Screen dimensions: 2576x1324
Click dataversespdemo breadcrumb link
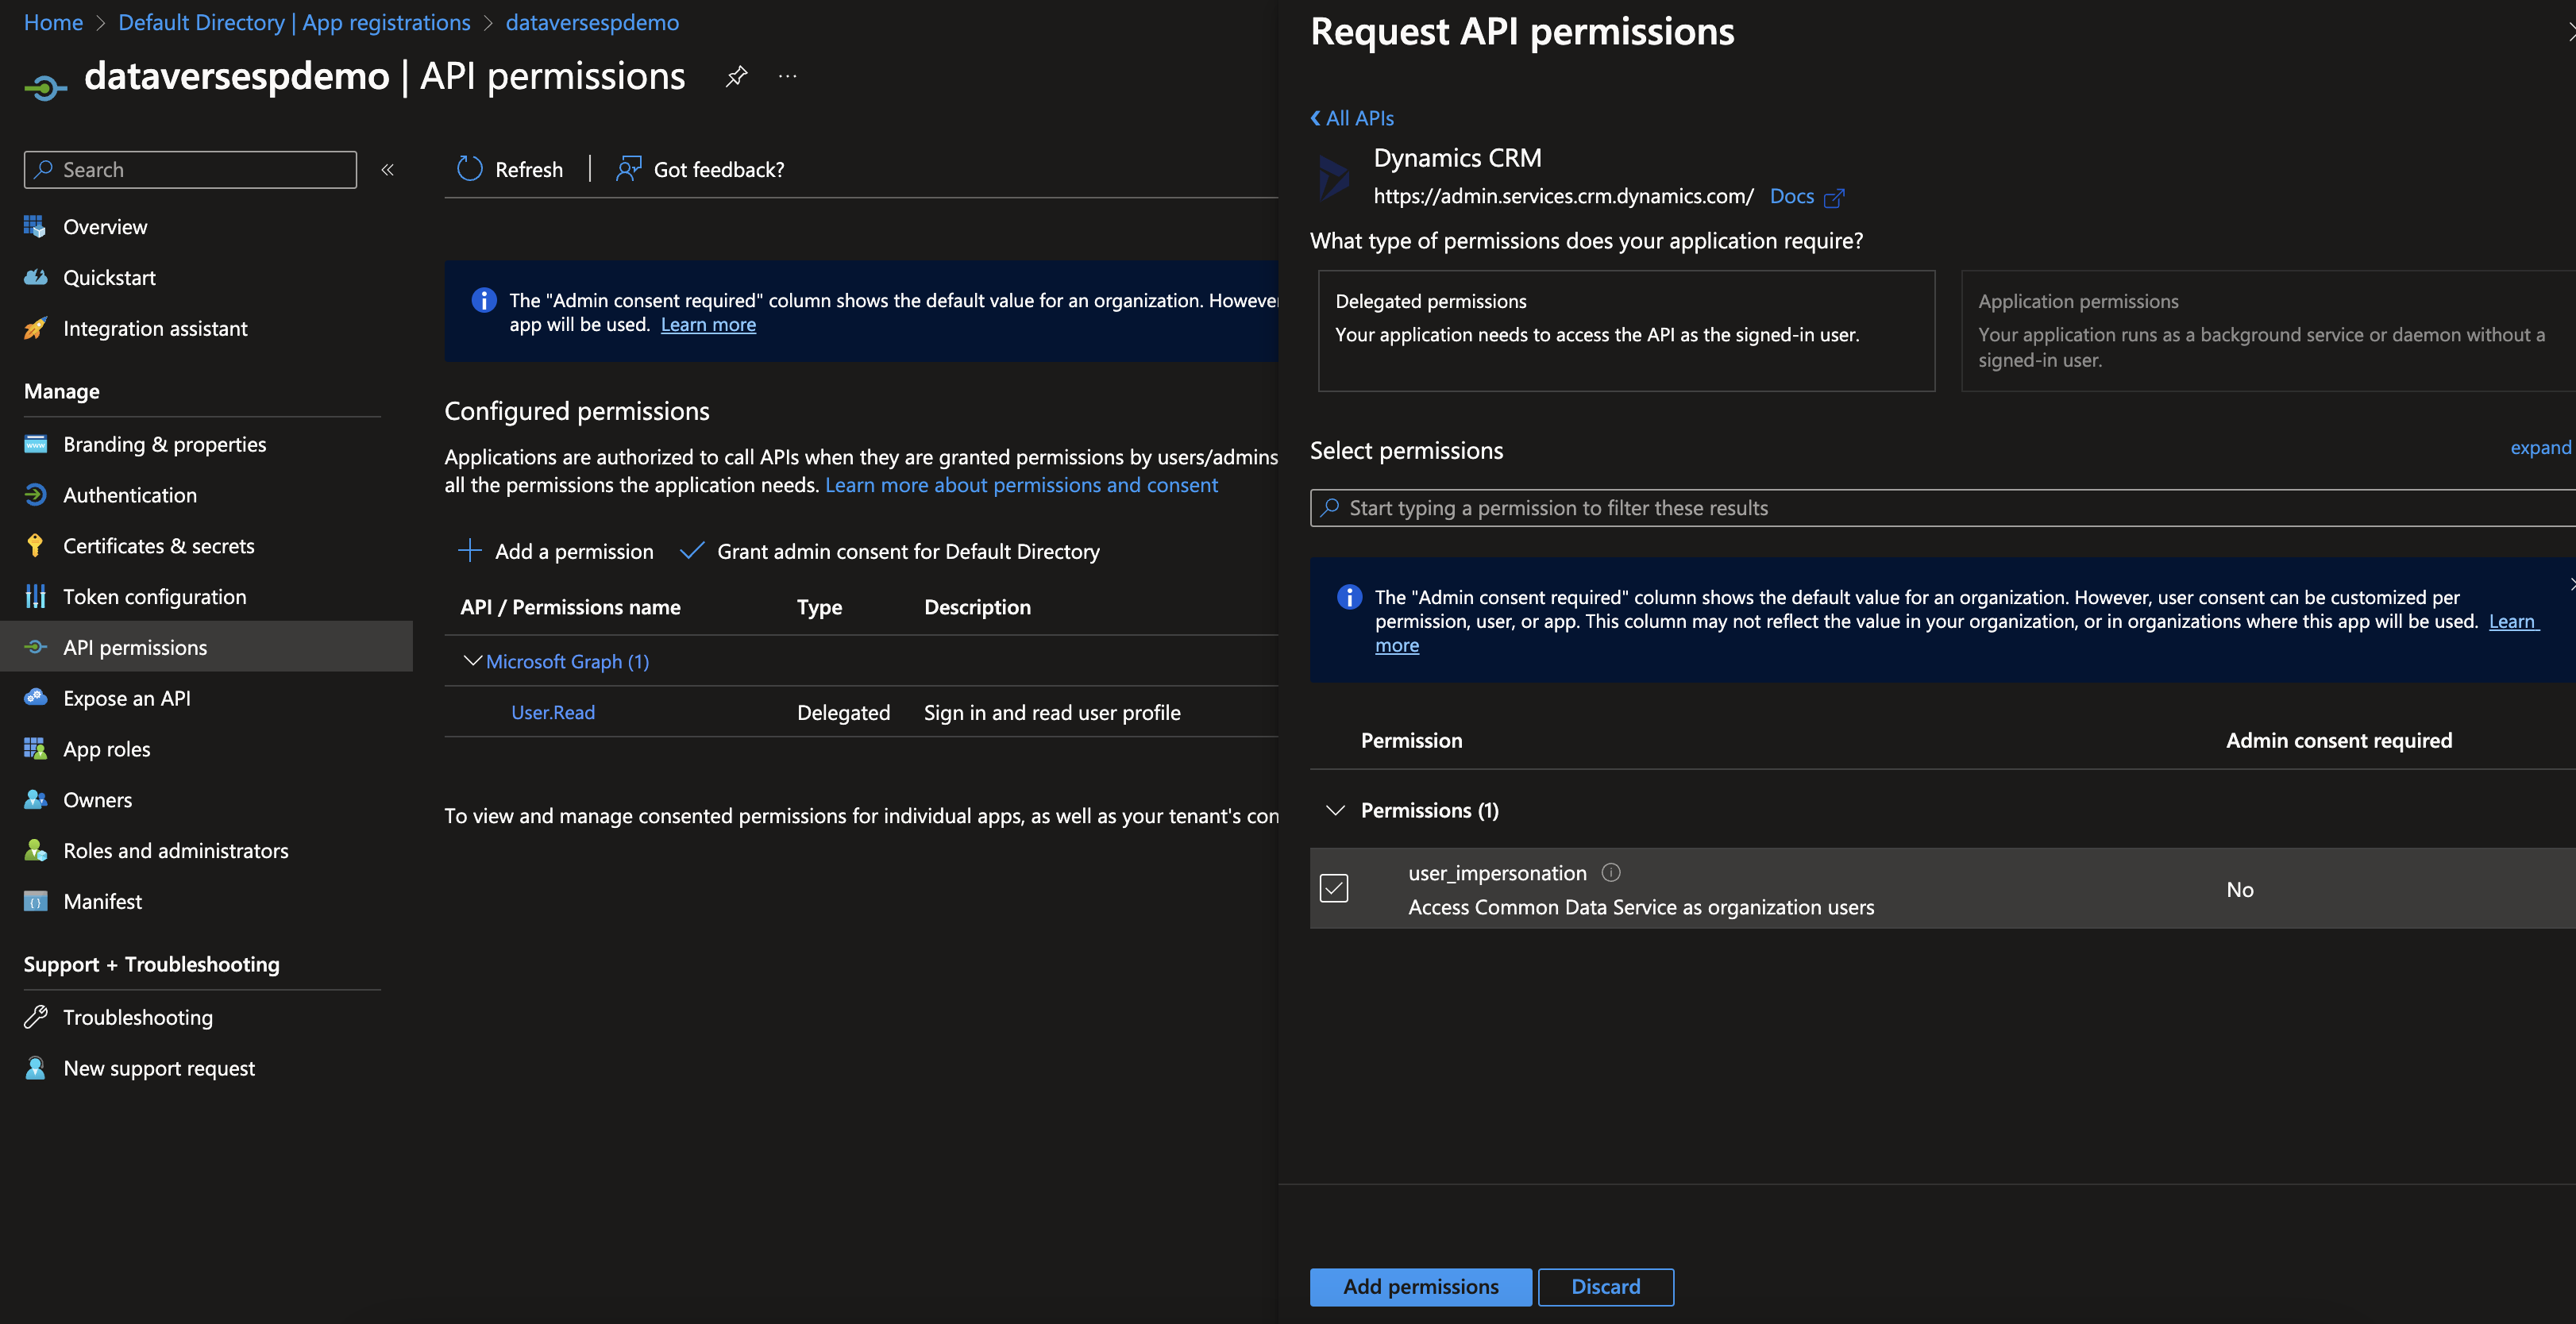(x=592, y=22)
